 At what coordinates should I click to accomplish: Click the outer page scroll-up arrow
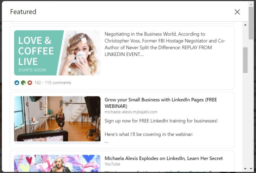pos(251,4)
